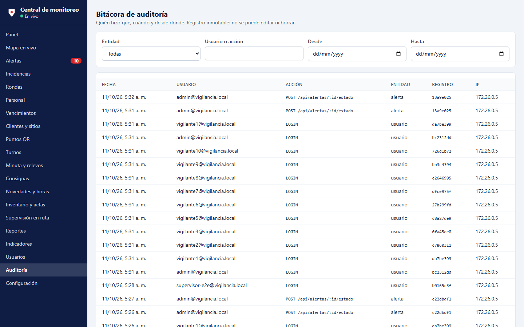Select Personal in the sidebar
This screenshot has width=524, height=327.
(44, 100)
